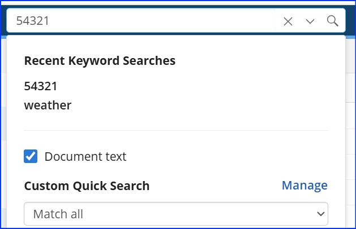This screenshot has height=229, width=356.
Task: Toggle the blue checkmark box for Document text
Action: point(31,156)
